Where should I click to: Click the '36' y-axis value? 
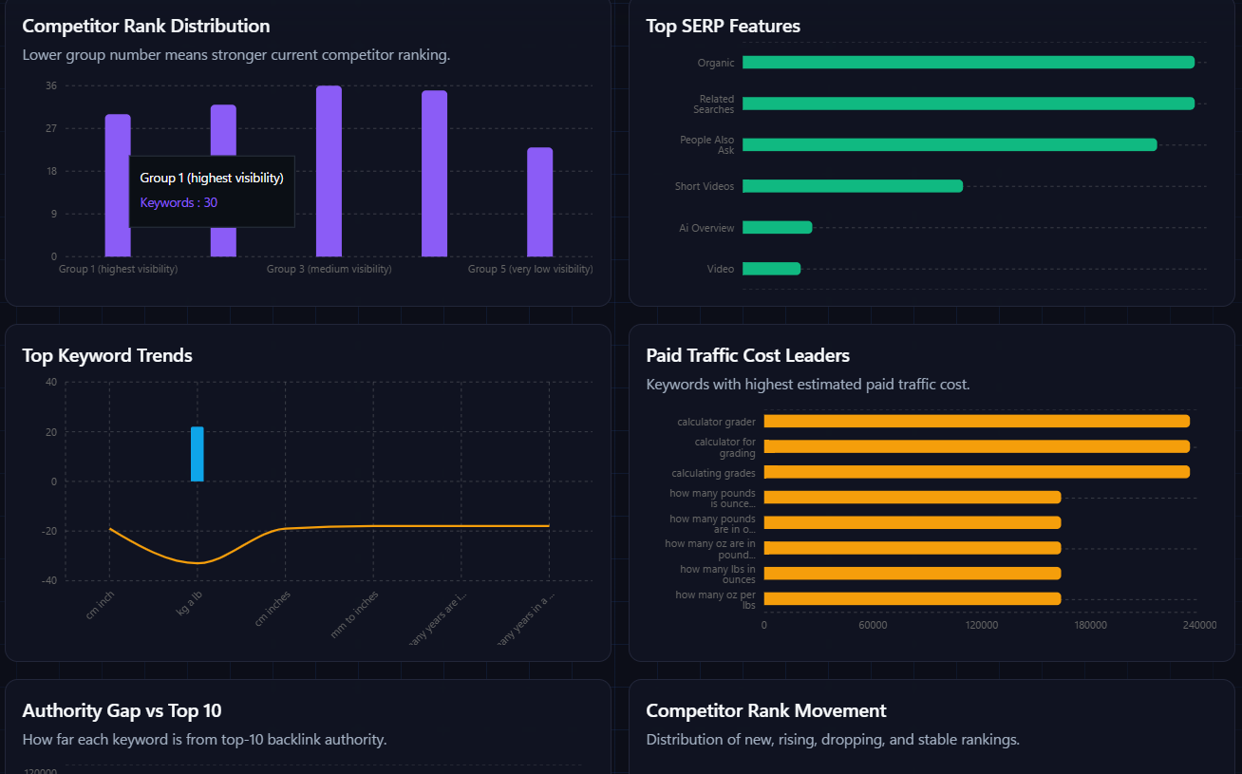click(51, 86)
